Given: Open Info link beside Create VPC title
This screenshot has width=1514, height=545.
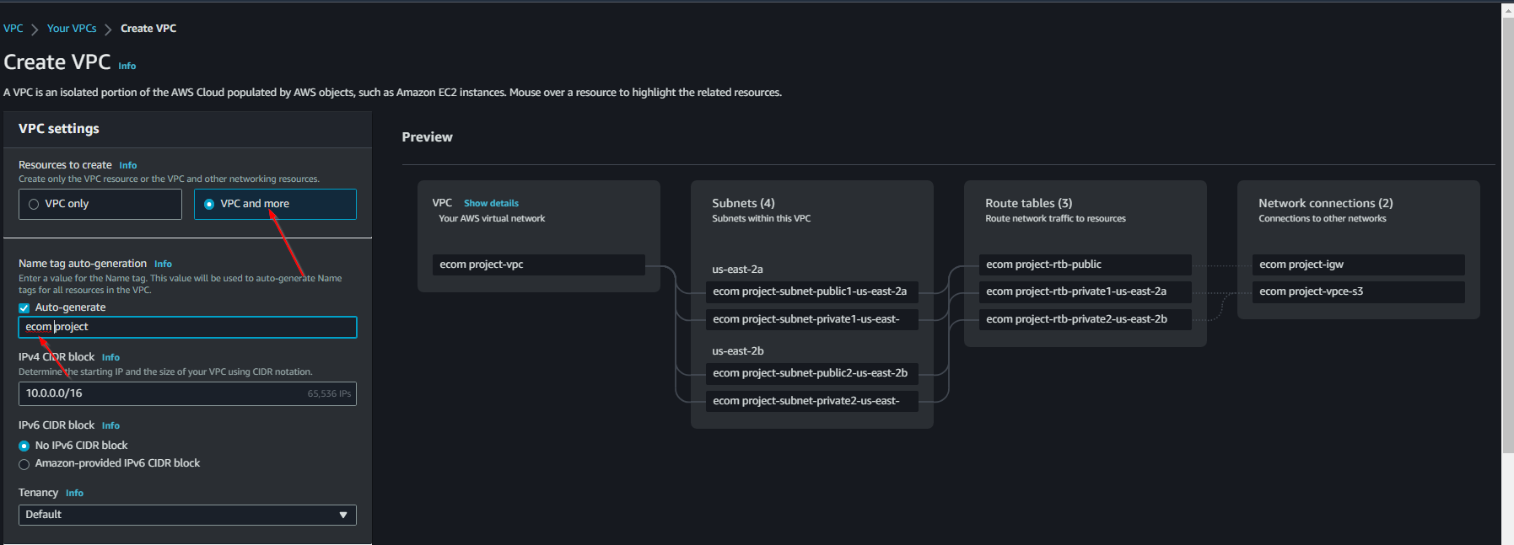Looking at the screenshot, I should (x=127, y=66).
